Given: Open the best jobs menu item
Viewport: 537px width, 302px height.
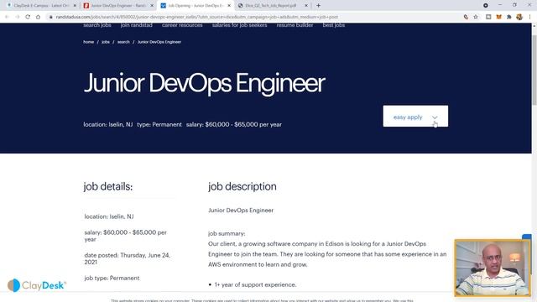Looking at the screenshot, I should (334, 25).
